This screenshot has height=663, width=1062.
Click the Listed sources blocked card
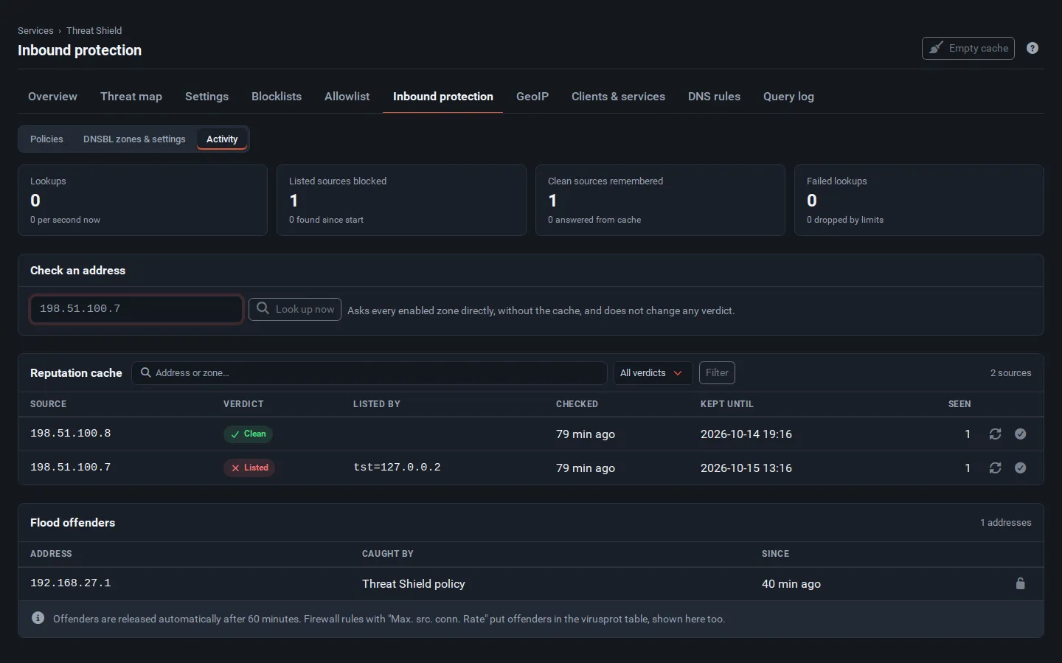pyautogui.click(x=401, y=200)
